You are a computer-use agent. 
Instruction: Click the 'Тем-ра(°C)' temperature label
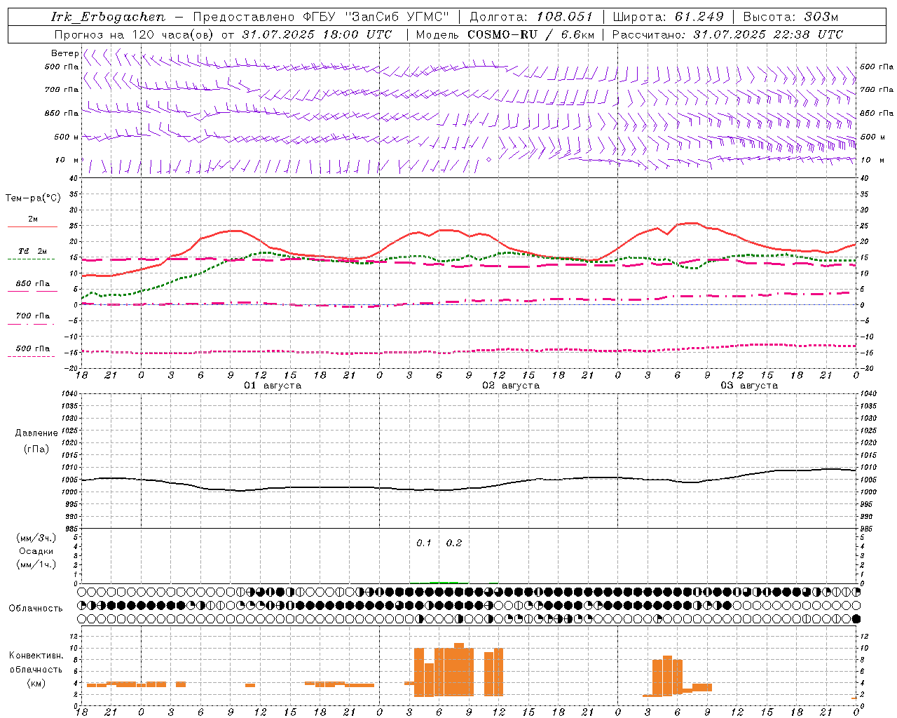(33, 198)
